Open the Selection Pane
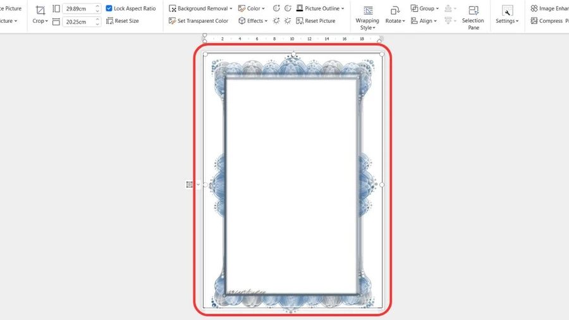 click(x=473, y=18)
